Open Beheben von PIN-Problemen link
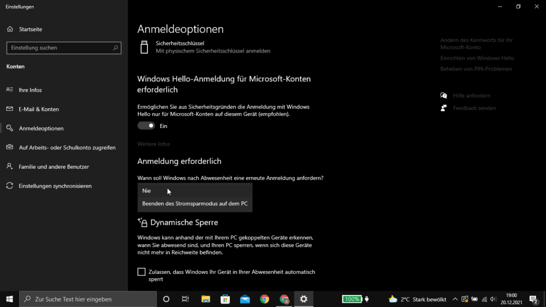 point(476,69)
